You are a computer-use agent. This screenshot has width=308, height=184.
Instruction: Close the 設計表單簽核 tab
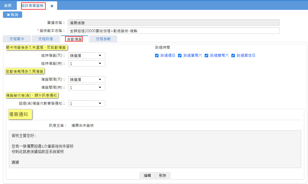pyautogui.click(x=52, y=6)
